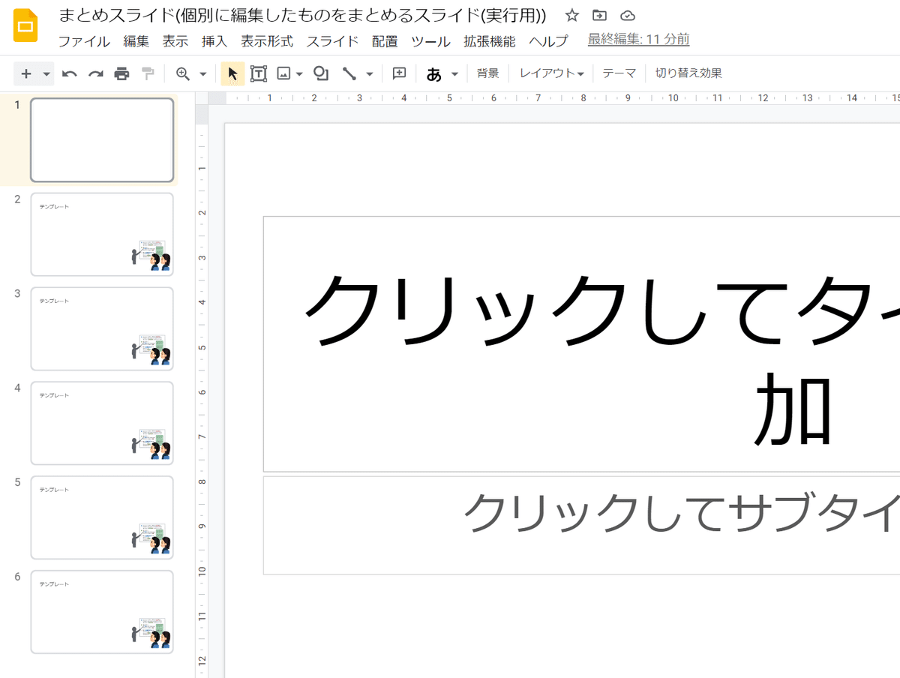The height and width of the screenshot is (678, 900).
Task: Open the 表示形式 menu
Action: pos(267,41)
